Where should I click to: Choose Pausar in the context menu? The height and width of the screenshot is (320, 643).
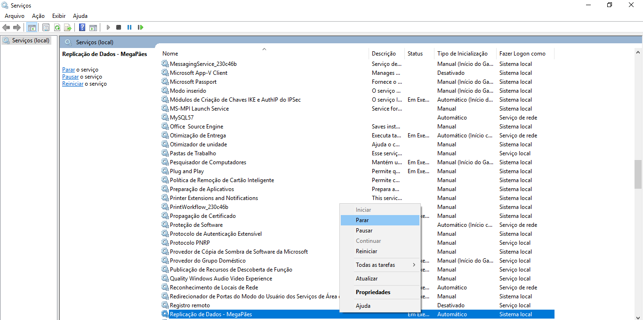pos(380,231)
